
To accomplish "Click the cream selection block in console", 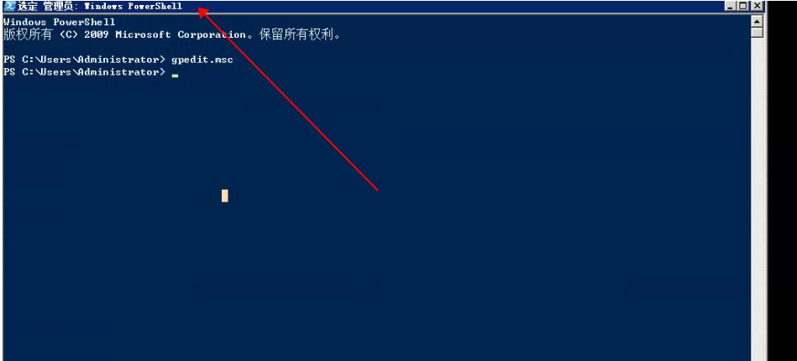I will tap(225, 196).
